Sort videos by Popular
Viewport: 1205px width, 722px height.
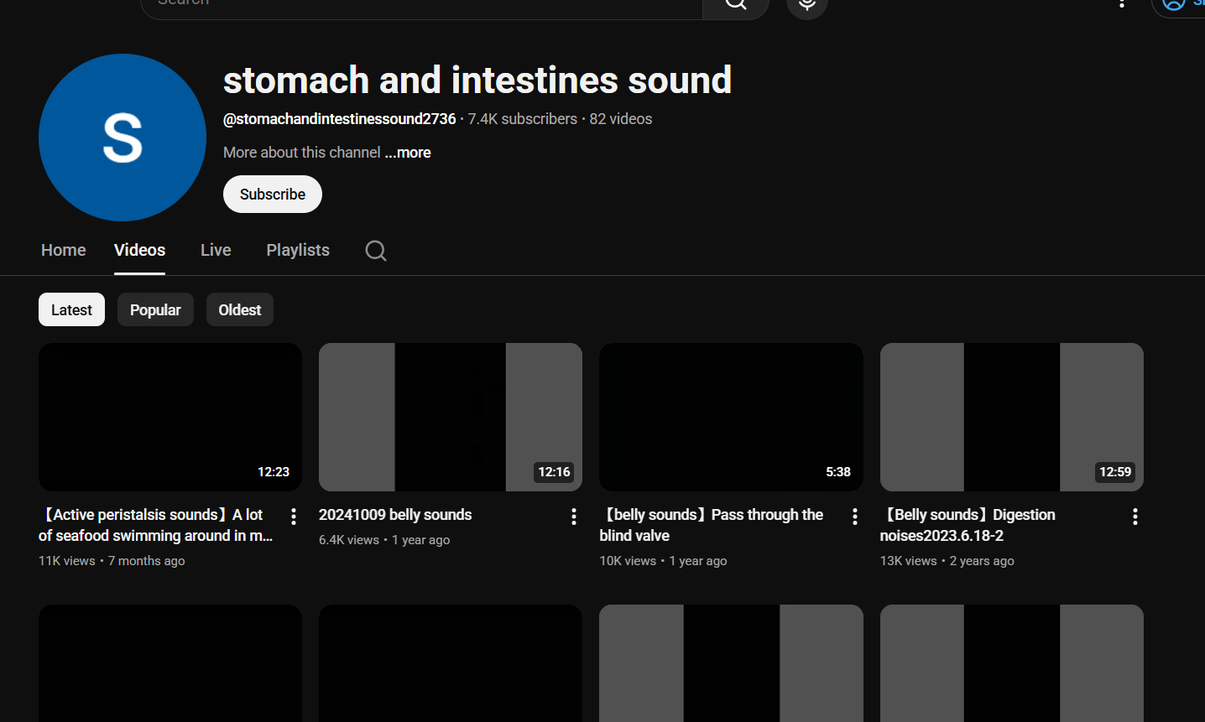155,309
